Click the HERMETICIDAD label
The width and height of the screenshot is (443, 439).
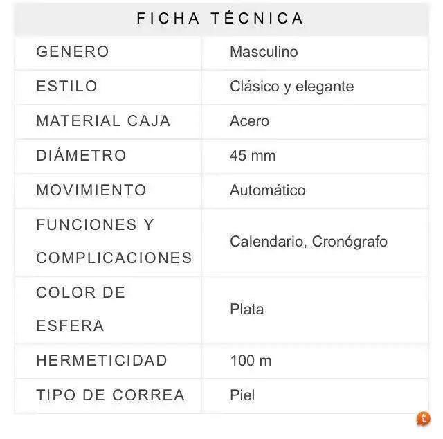click(x=102, y=361)
